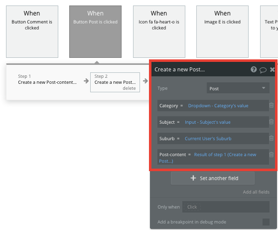Viewport: 278px width, 230px height.
Task: Edit Input - Subject's value expression
Action: click(208, 122)
